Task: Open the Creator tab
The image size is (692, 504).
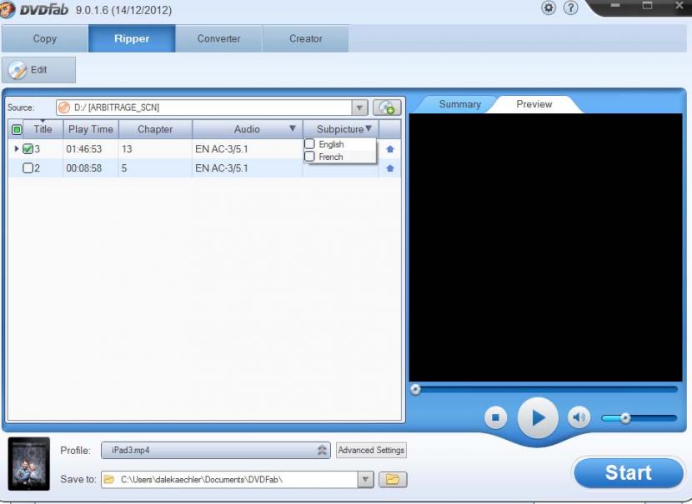Action: (x=306, y=38)
